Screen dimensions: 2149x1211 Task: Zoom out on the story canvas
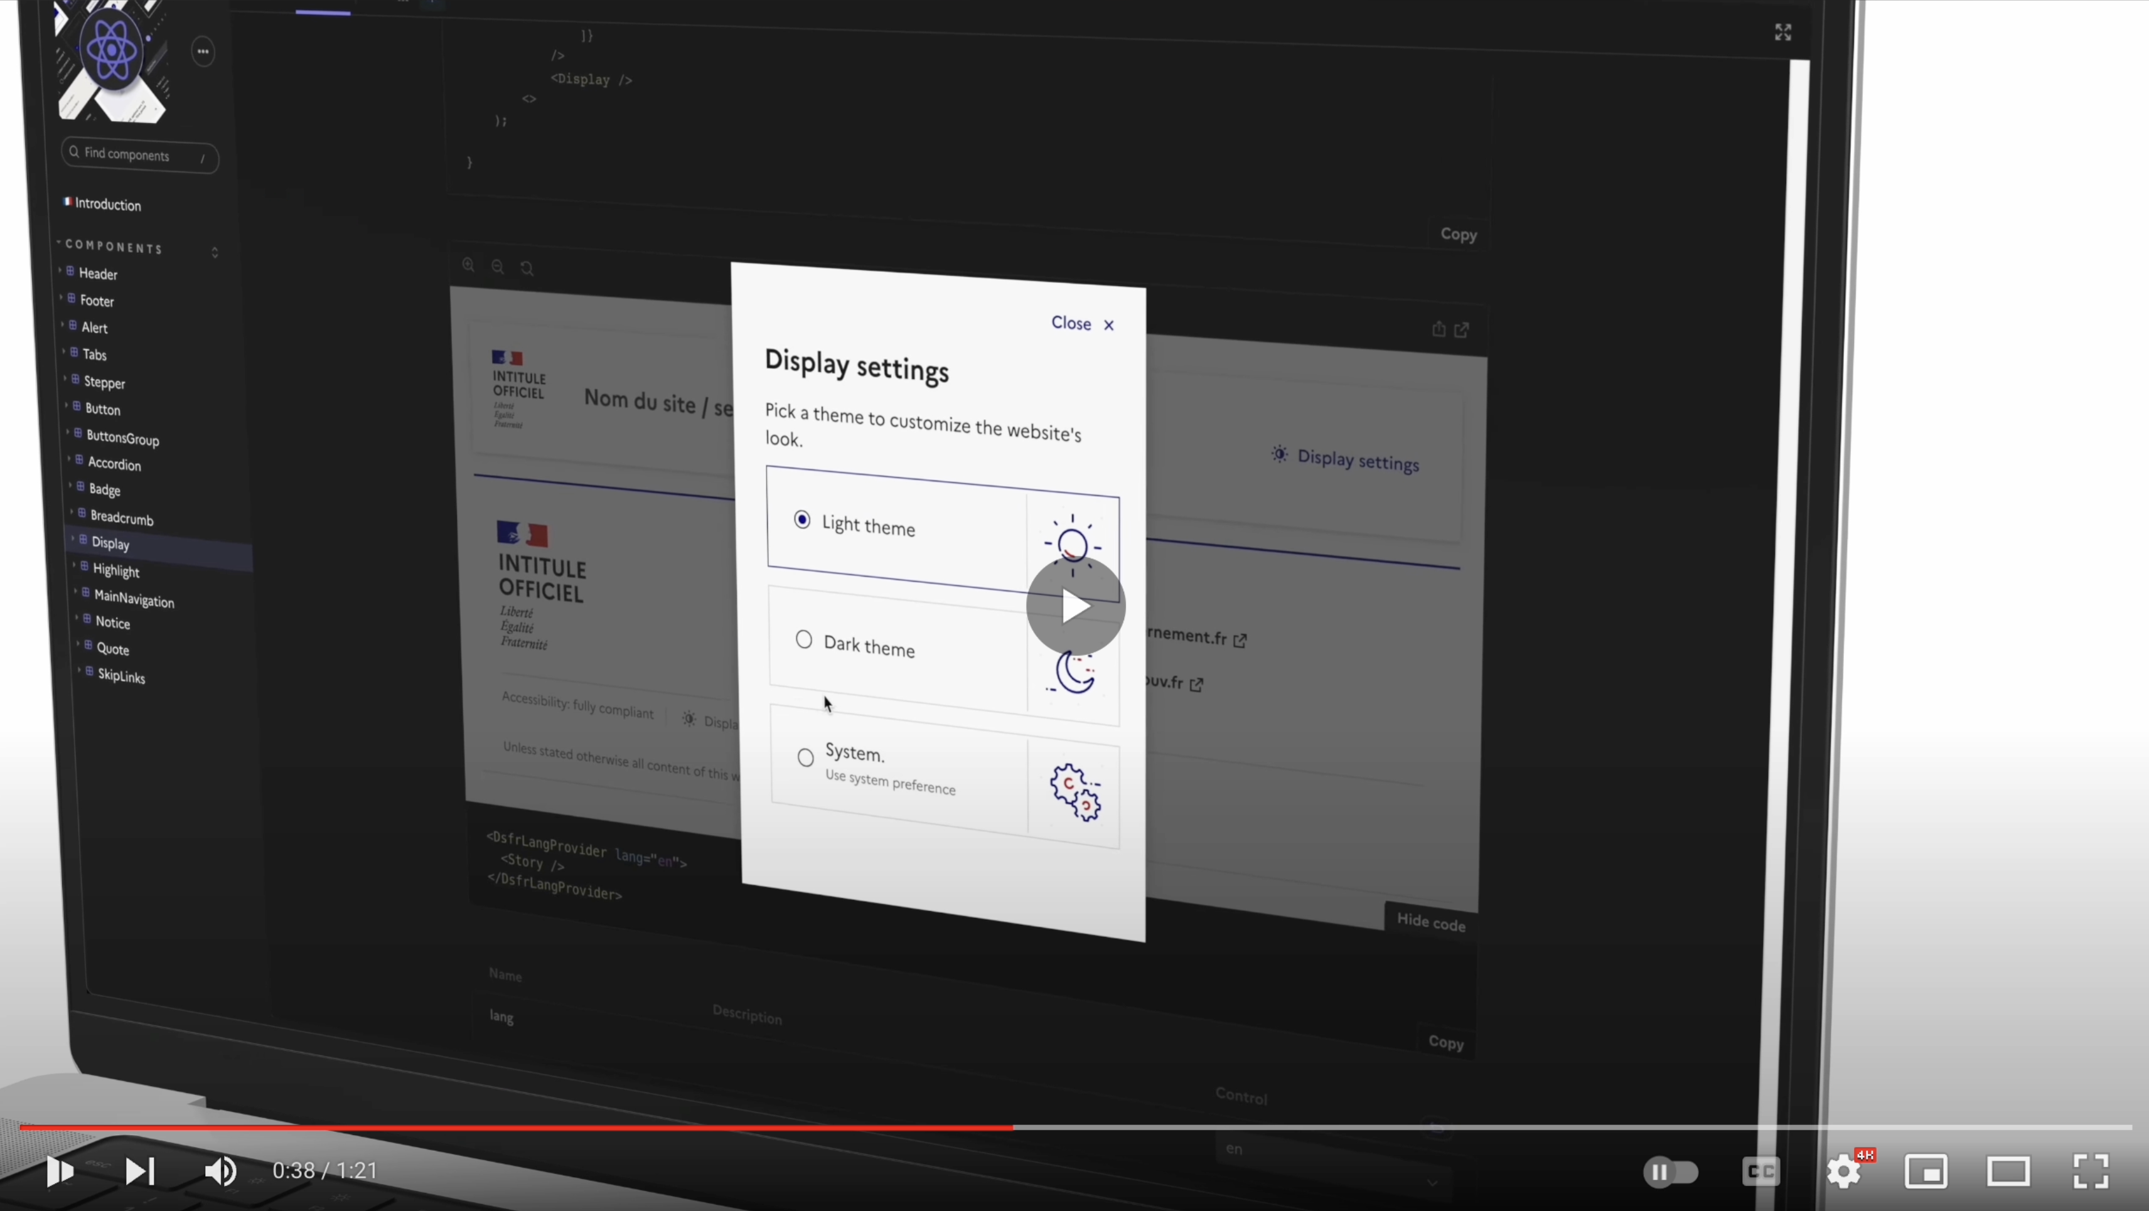point(498,267)
